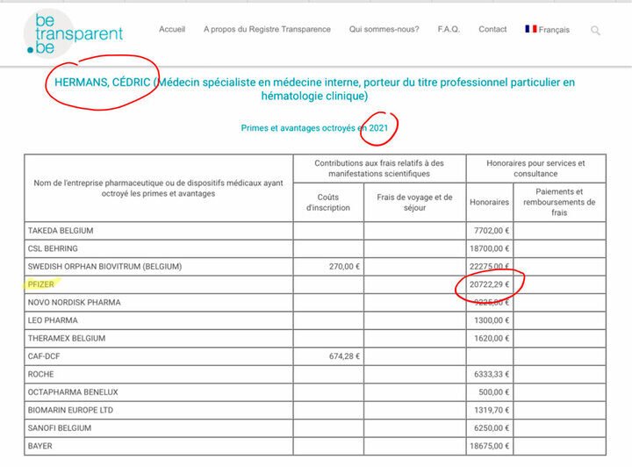Click Paiements et remboursements de frais header
The image size is (632, 467).
point(559,202)
